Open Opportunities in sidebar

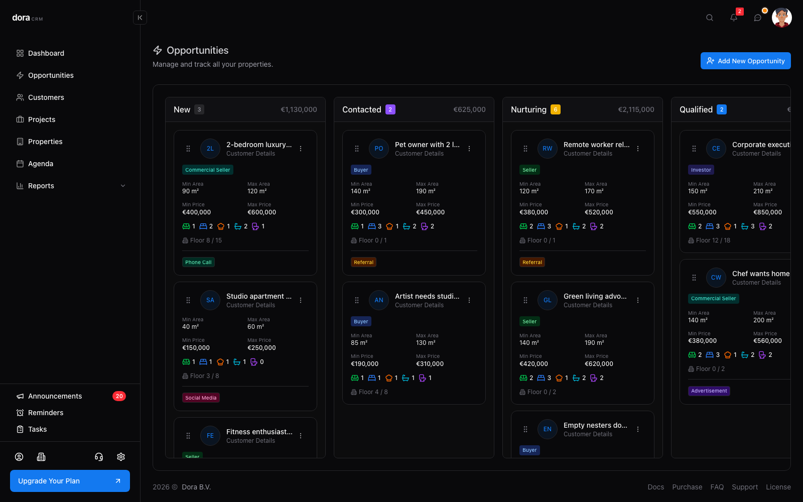(x=70, y=75)
